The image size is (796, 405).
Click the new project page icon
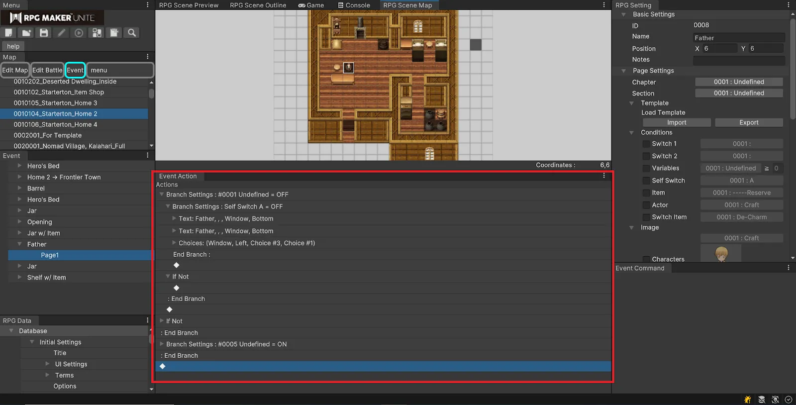9,33
